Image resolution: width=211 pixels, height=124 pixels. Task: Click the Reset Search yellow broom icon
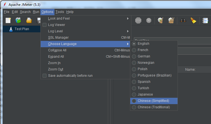(193, 20)
